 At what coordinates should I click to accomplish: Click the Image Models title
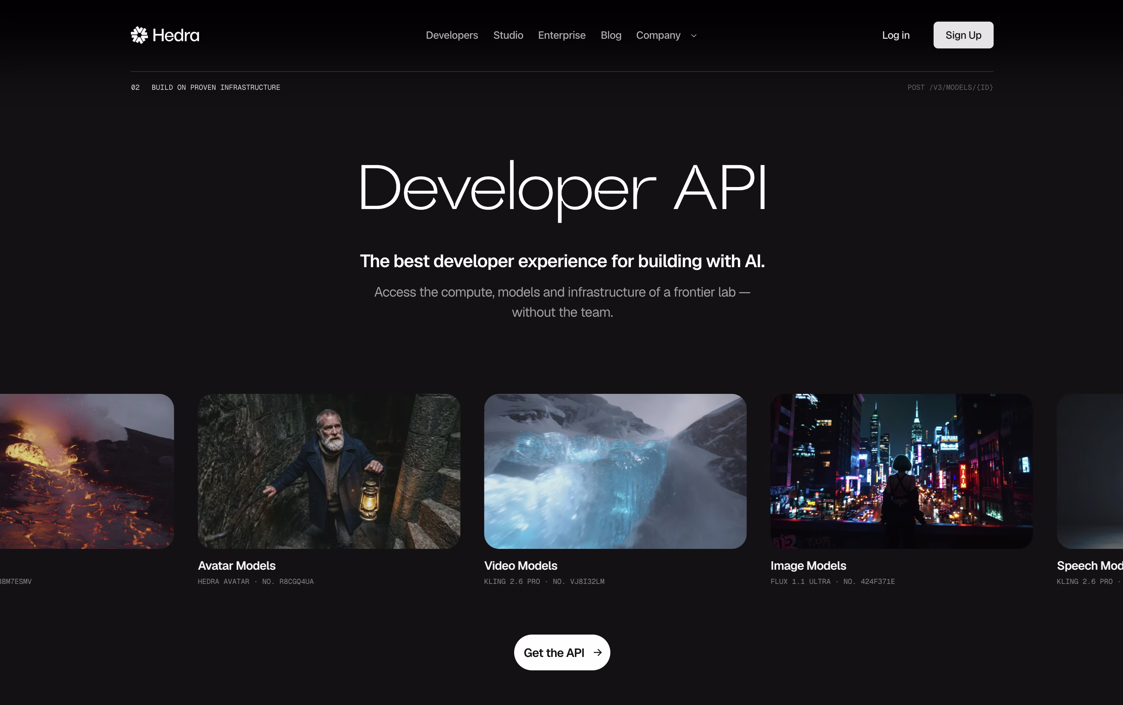pos(808,566)
